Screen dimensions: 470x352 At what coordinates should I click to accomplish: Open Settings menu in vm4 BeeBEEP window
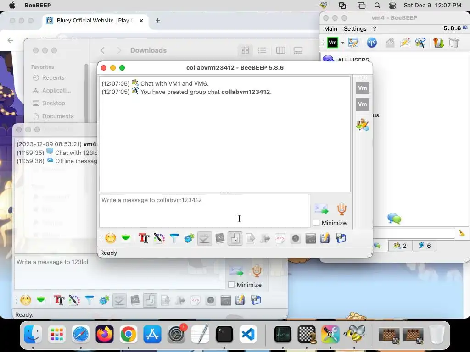[x=355, y=29]
